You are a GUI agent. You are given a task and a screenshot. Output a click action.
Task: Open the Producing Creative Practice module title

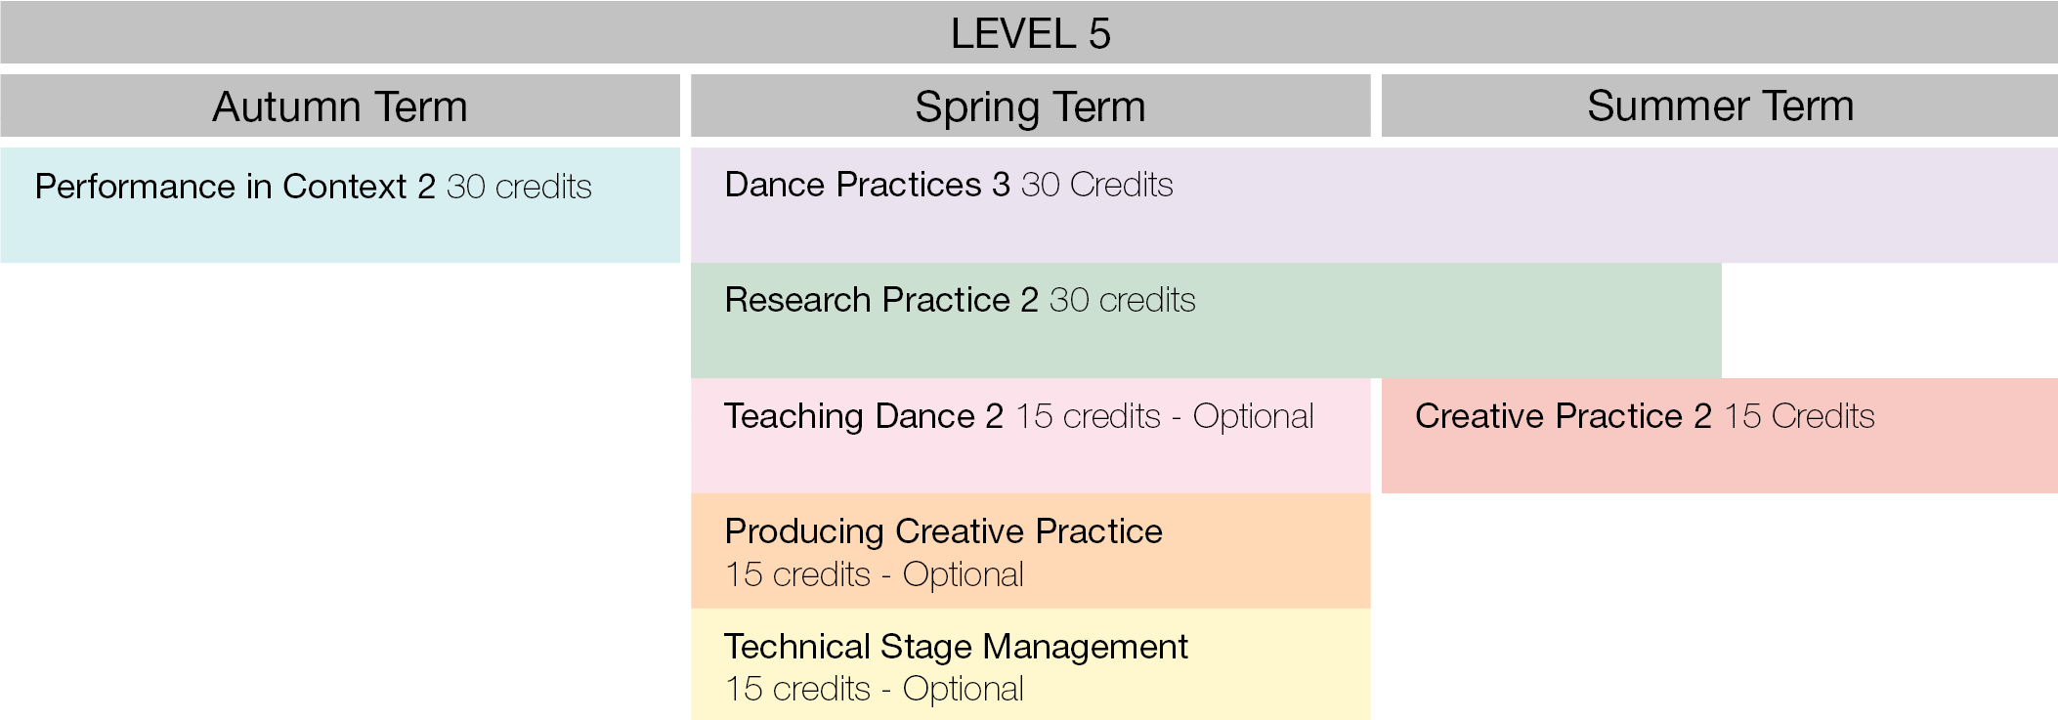point(943,531)
